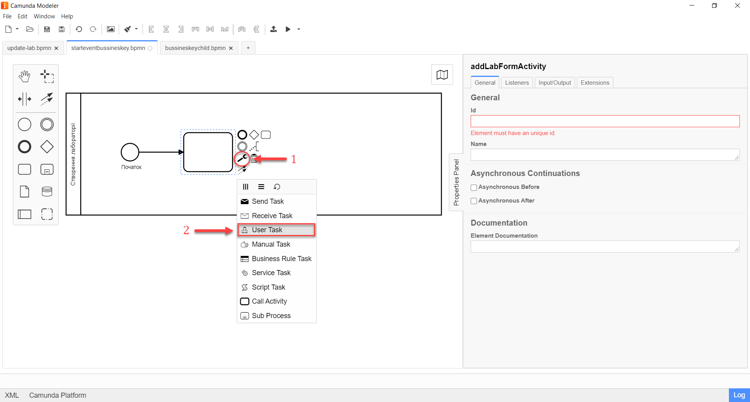This screenshot has height=402, width=750.
Task: Save diagram as new file
Action: [x=61, y=29]
